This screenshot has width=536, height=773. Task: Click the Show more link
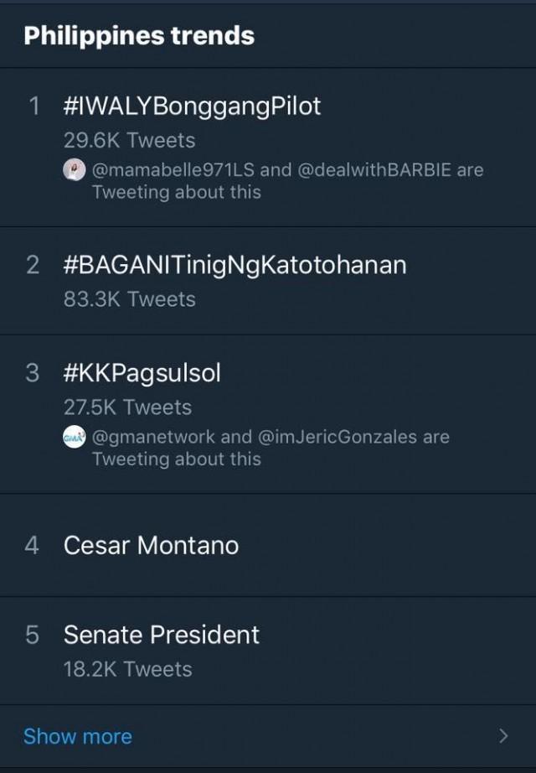click(x=77, y=736)
